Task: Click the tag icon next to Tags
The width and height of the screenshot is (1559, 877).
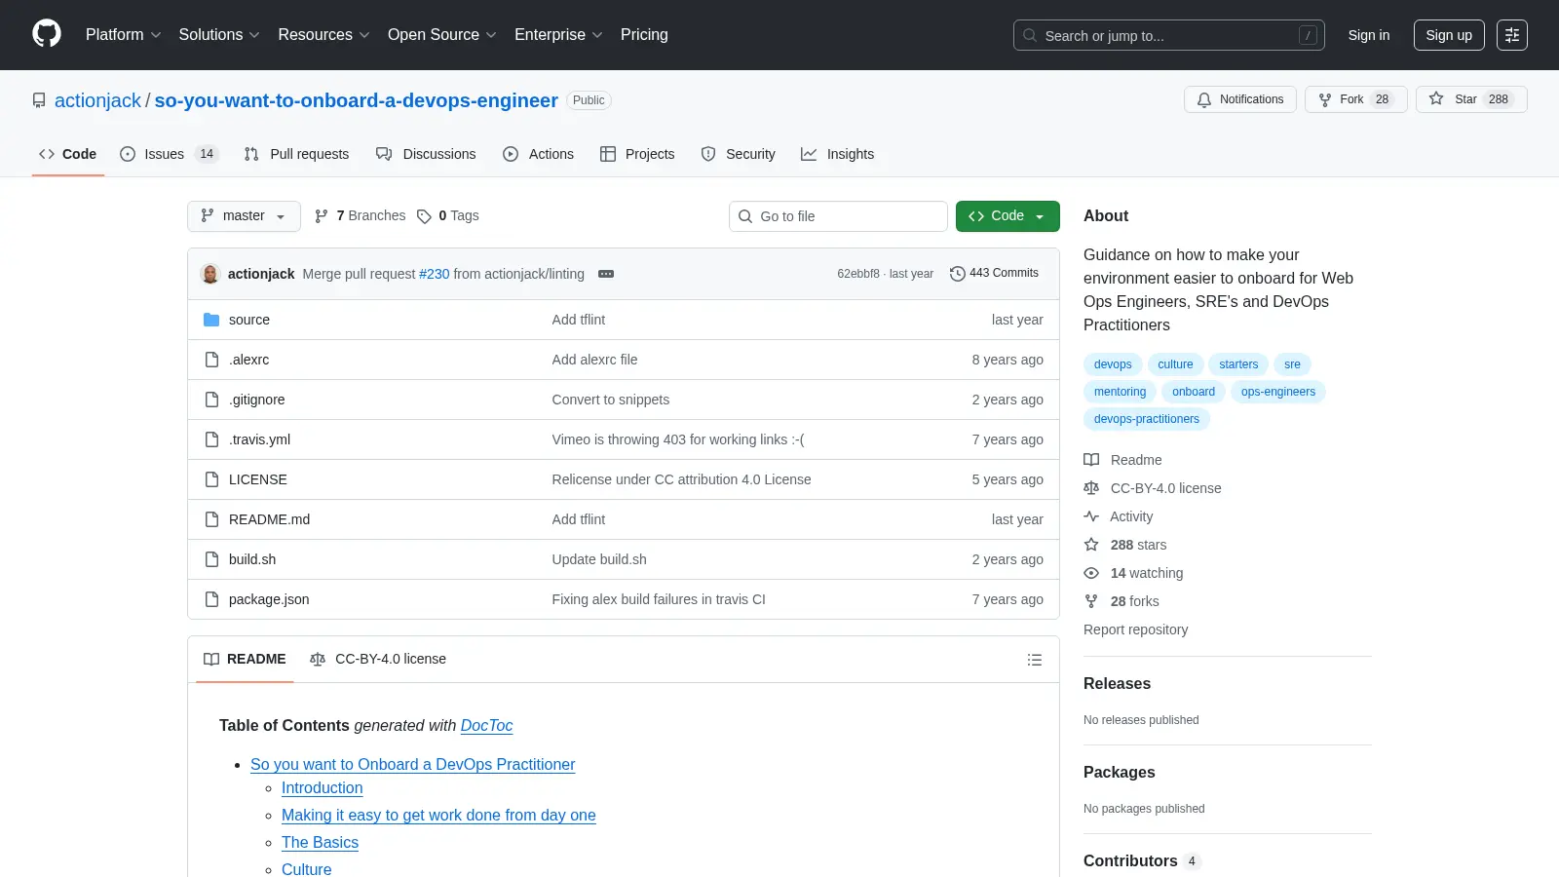Action: (x=424, y=216)
